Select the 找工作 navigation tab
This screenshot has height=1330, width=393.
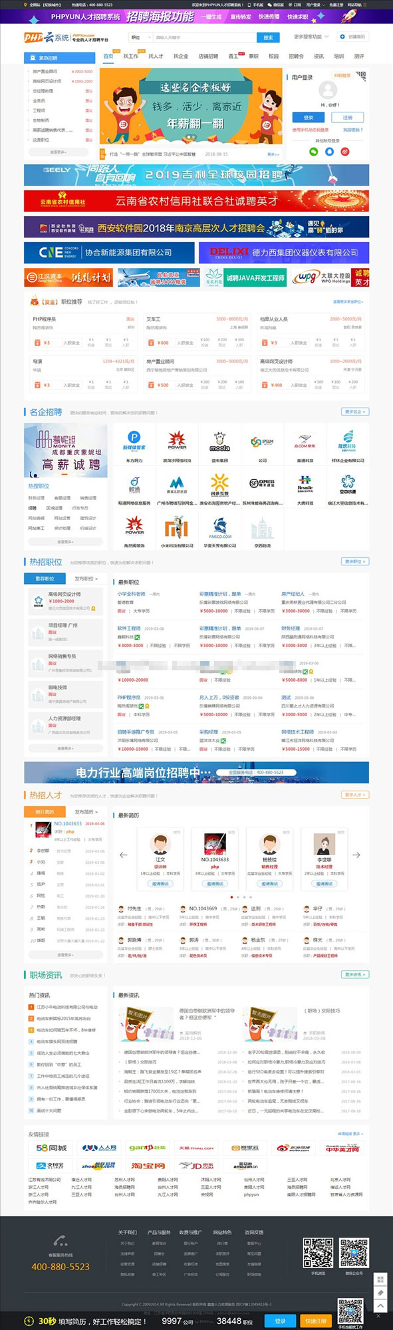(x=131, y=57)
